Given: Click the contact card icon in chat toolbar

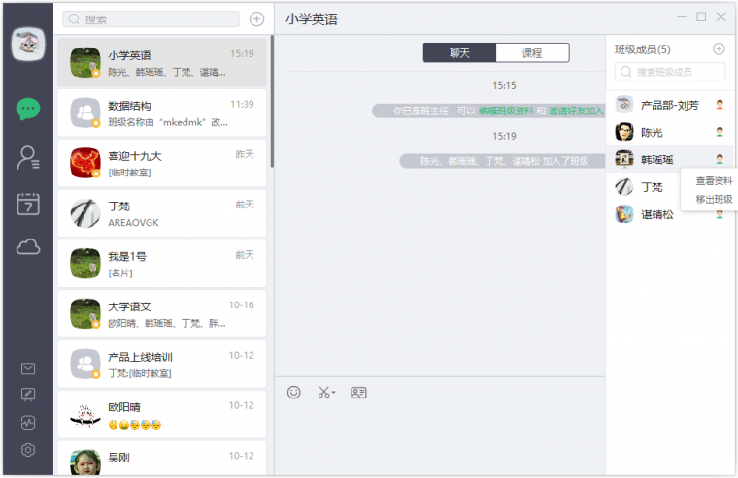Looking at the screenshot, I should (x=358, y=393).
